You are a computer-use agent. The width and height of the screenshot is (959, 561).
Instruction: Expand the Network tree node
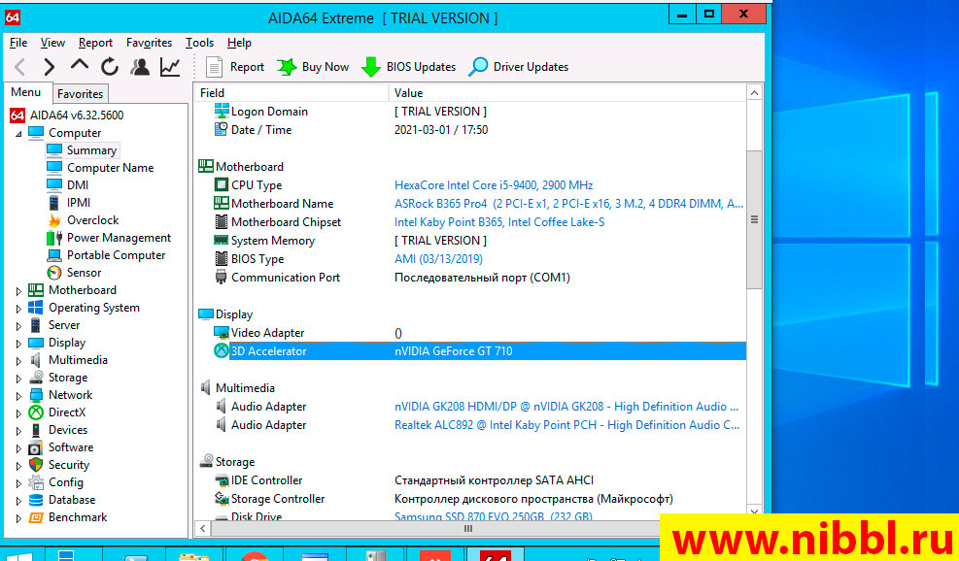coord(18,396)
